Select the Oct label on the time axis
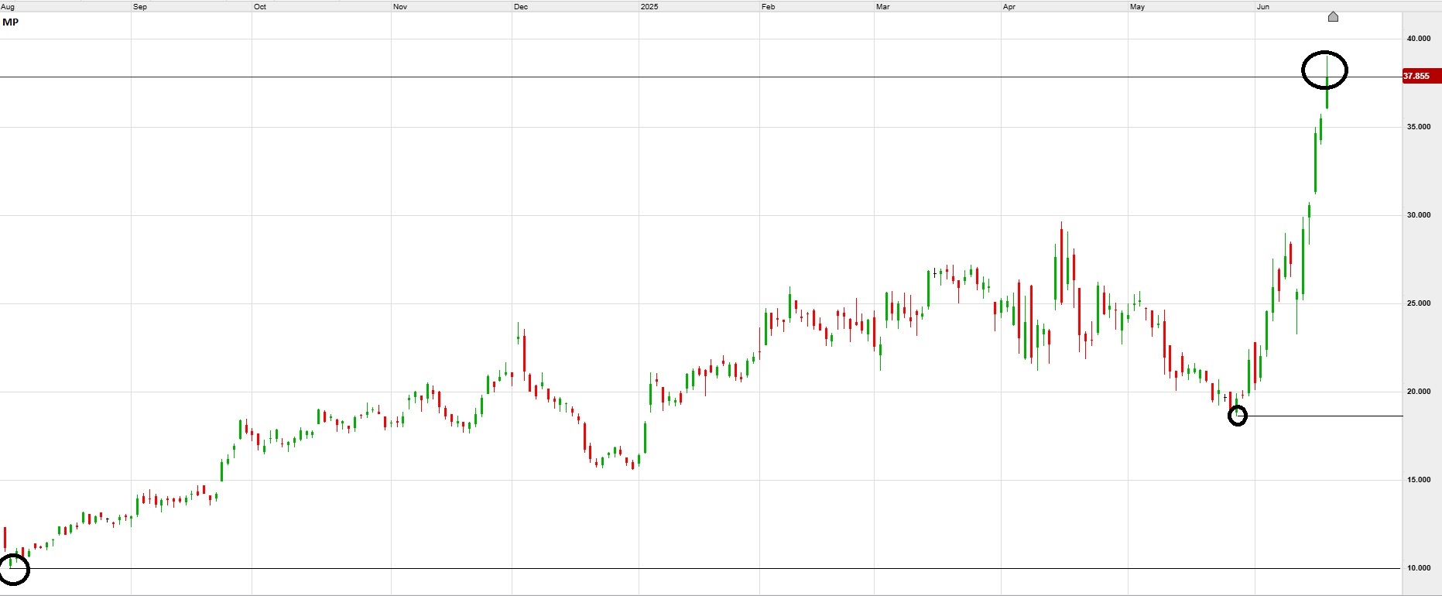Screen dimensions: 1442x596 260,7
